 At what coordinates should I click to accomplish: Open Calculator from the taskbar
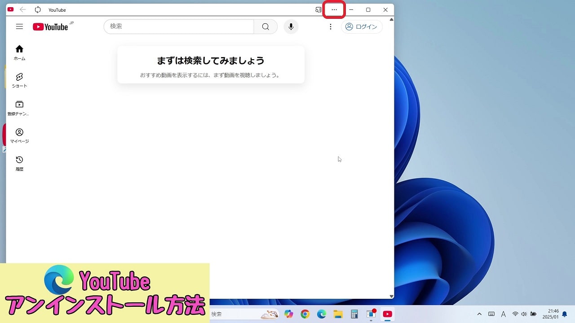[354, 314]
